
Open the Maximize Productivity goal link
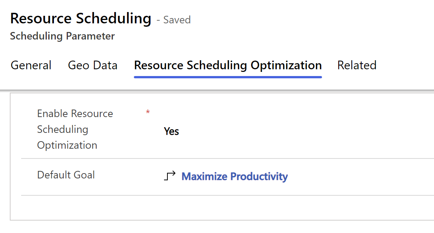pos(235,177)
